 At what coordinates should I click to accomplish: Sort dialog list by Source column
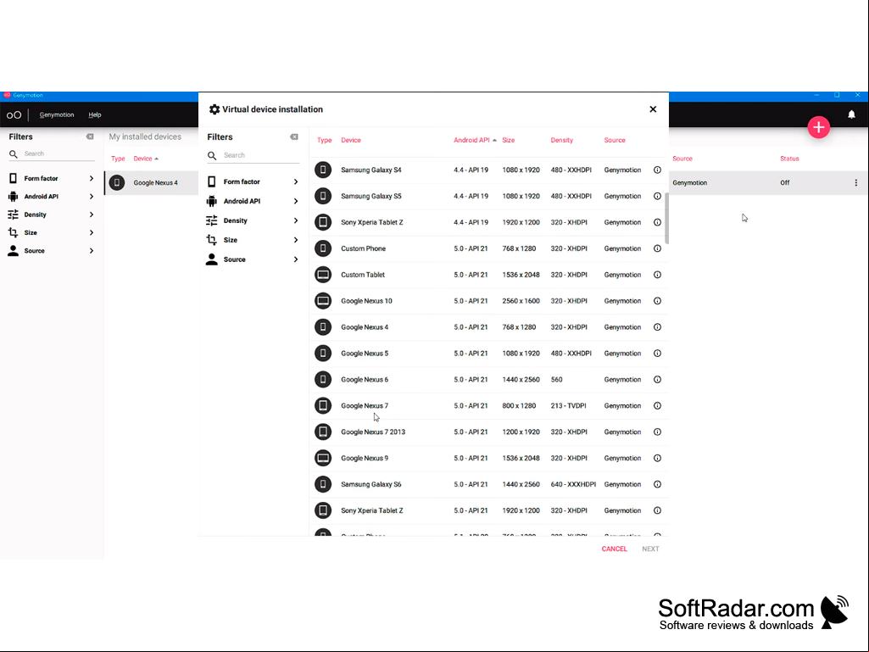pos(615,140)
